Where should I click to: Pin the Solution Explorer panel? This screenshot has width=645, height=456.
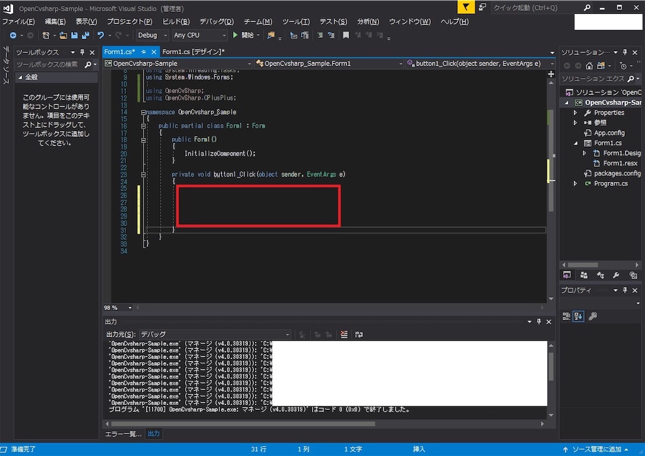coord(625,52)
